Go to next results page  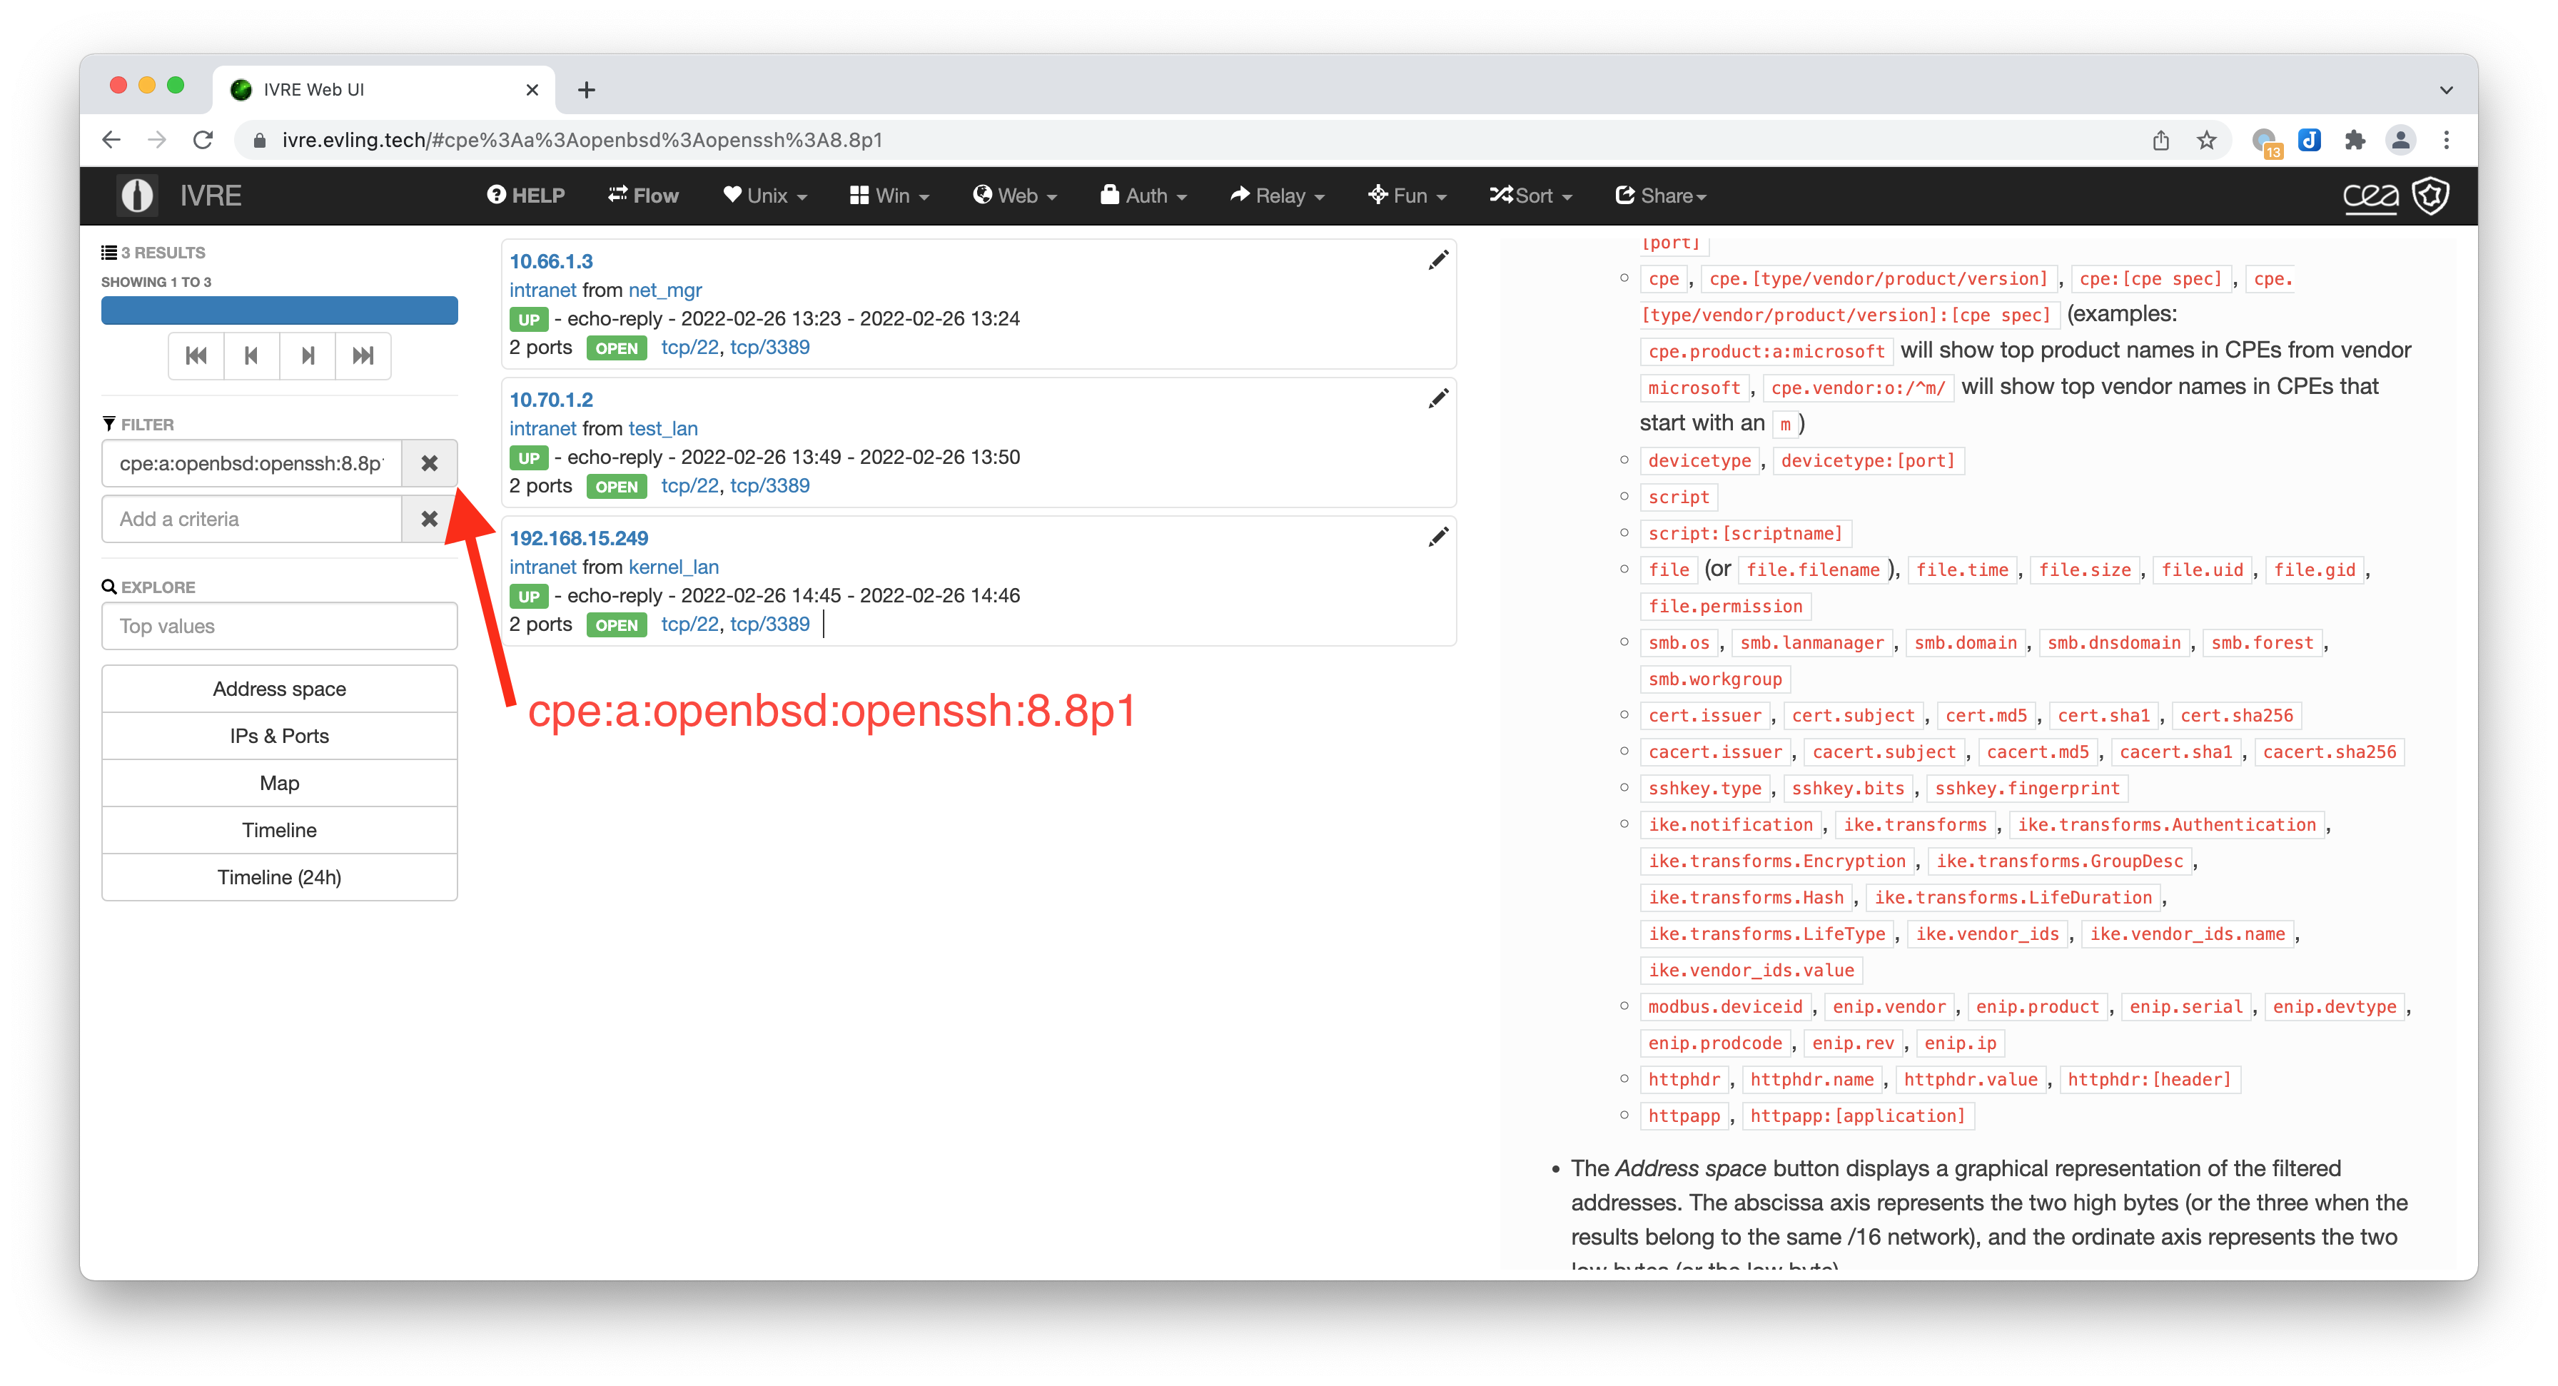click(308, 355)
